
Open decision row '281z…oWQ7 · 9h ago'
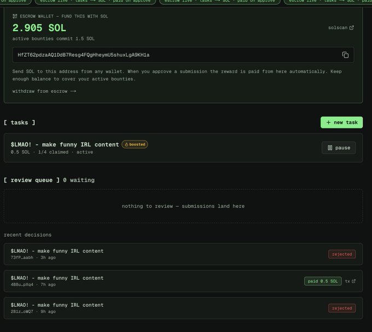[x=183, y=308]
